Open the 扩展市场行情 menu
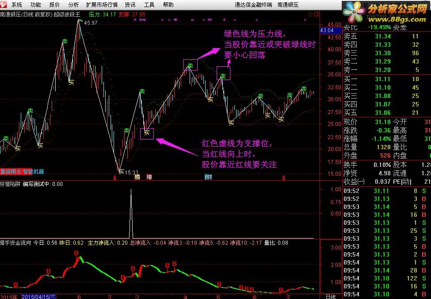Viewport: 431px width, 299px height. 102,5
